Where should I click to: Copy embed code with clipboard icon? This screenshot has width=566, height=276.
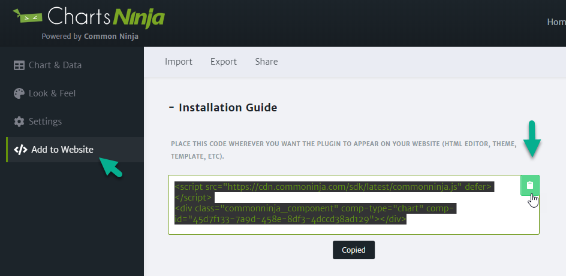529,185
